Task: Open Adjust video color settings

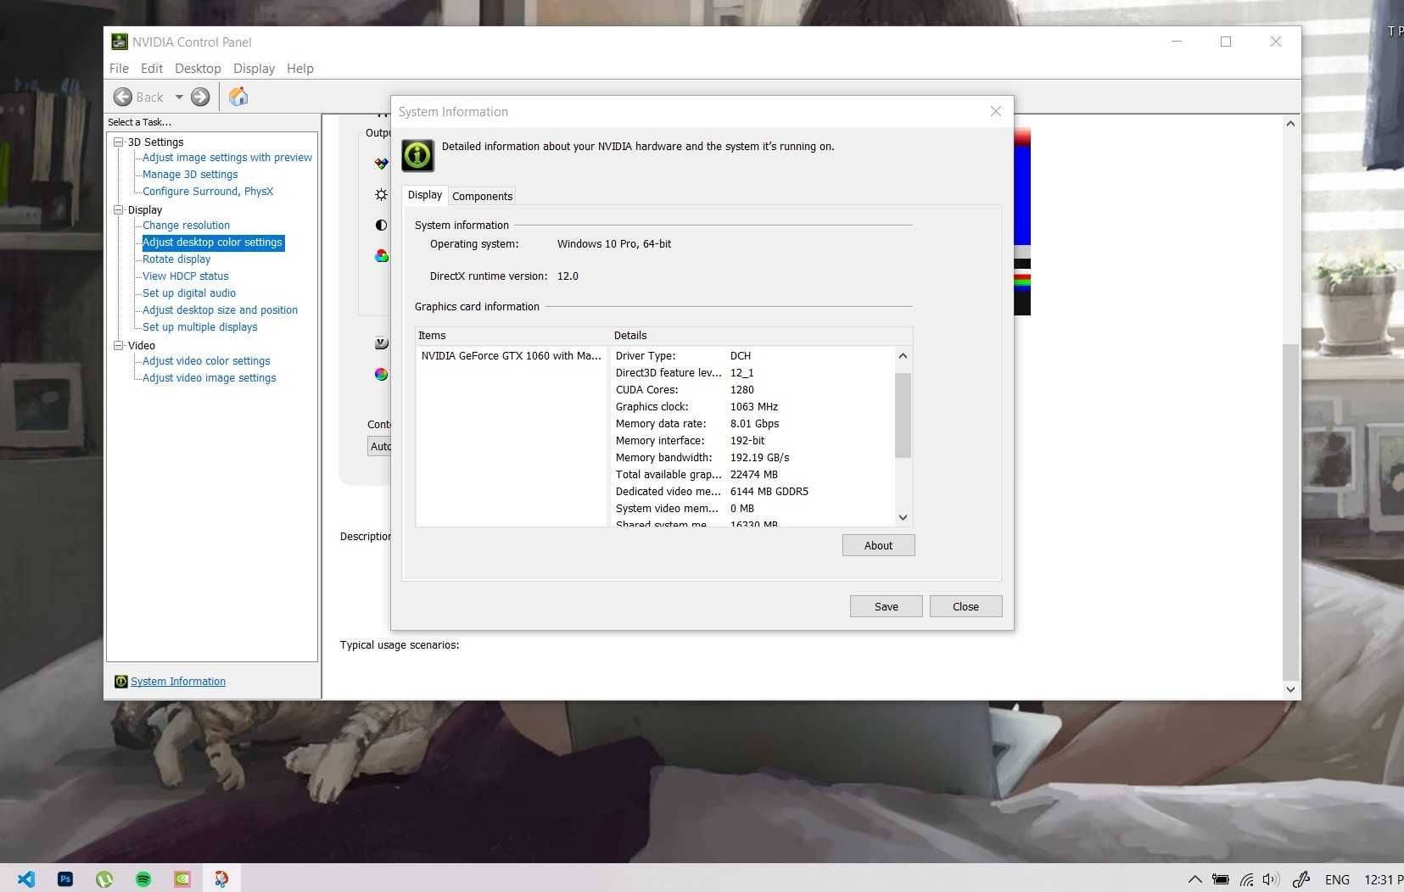Action: click(x=206, y=361)
